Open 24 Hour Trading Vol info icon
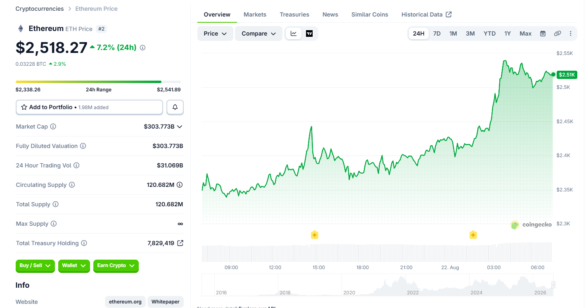The height and width of the screenshot is (308, 586). (x=76, y=165)
